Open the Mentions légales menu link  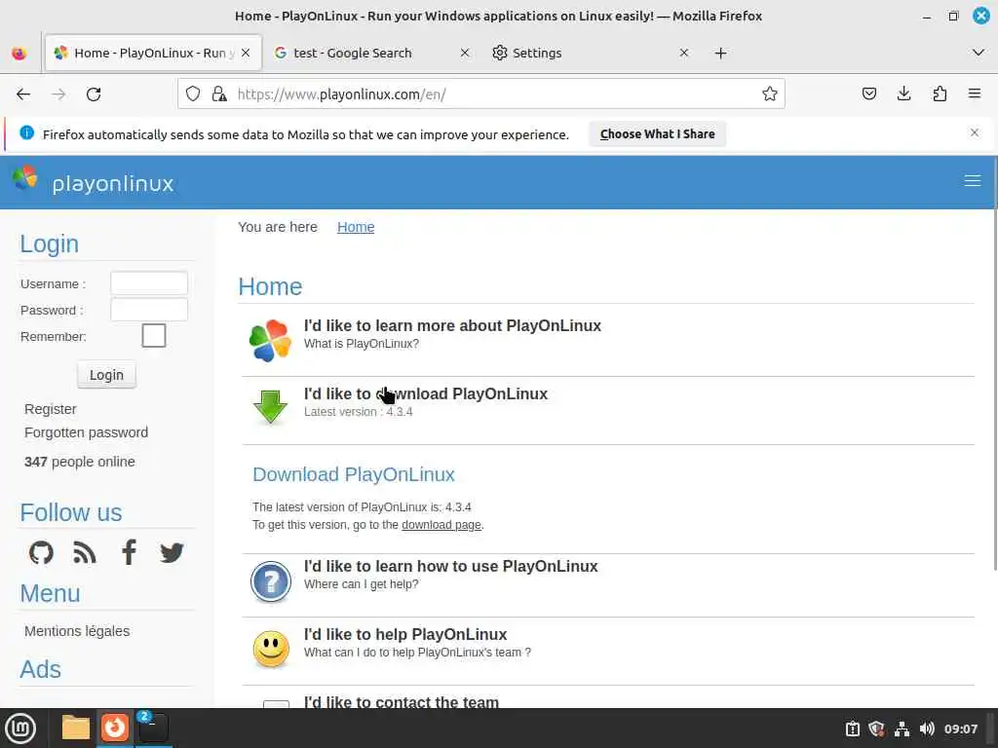click(x=77, y=631)
